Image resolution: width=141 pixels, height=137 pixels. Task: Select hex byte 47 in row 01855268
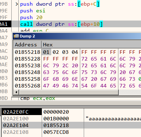[x=46, y=86]
